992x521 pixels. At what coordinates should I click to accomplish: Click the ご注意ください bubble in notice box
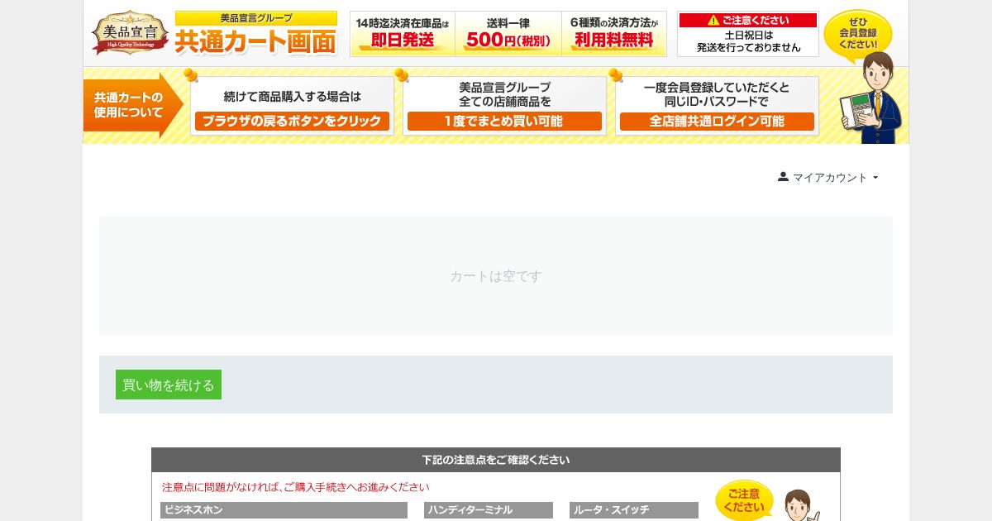[745, 500]
